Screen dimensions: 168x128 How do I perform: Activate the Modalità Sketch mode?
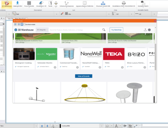(143, 4)
